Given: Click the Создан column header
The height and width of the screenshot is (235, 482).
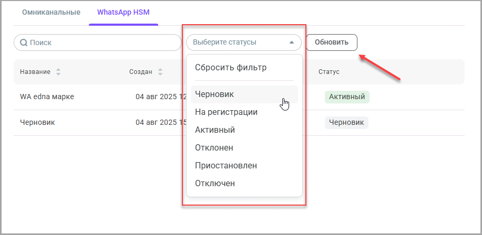Looking at the screenshot, I should click(140, 72).
